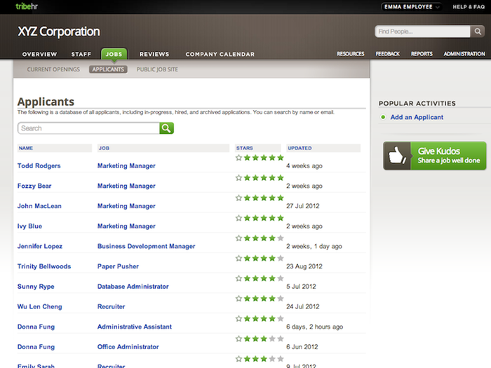Click the grey star in Wu Len Cheng row
Viewport: 491px width, 368px height.
[281, 299]
